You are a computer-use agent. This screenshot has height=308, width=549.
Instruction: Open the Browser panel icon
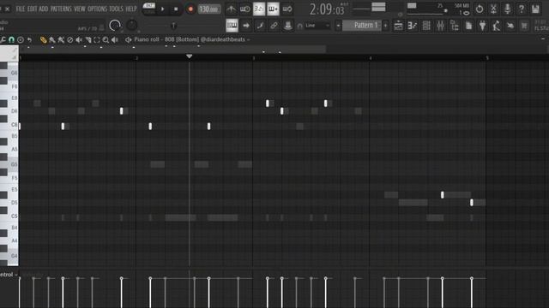click(454, 26)
